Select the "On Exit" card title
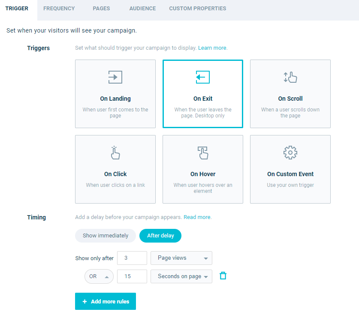Viewport: 359px width, 330px height. point(203,99)
